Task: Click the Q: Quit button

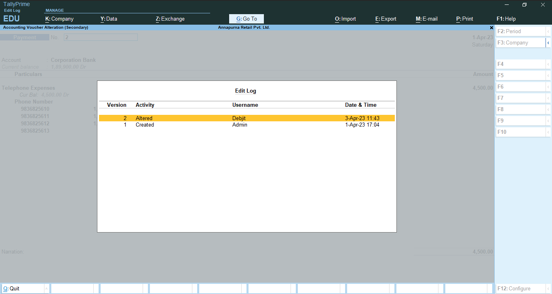Action: (x=23, y=288)
